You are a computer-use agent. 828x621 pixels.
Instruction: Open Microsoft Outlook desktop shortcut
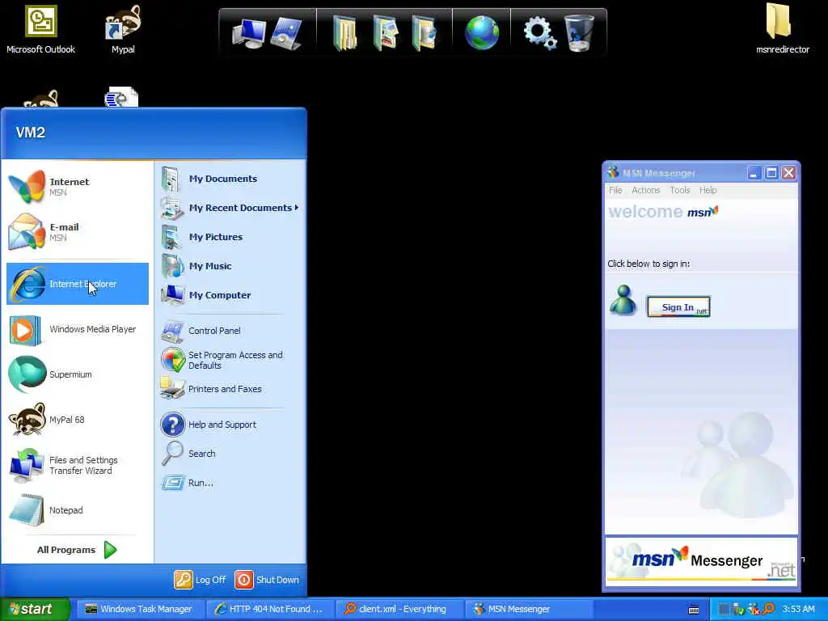[40, 30]
